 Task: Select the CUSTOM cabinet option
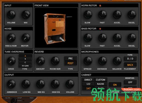(101, 80)
